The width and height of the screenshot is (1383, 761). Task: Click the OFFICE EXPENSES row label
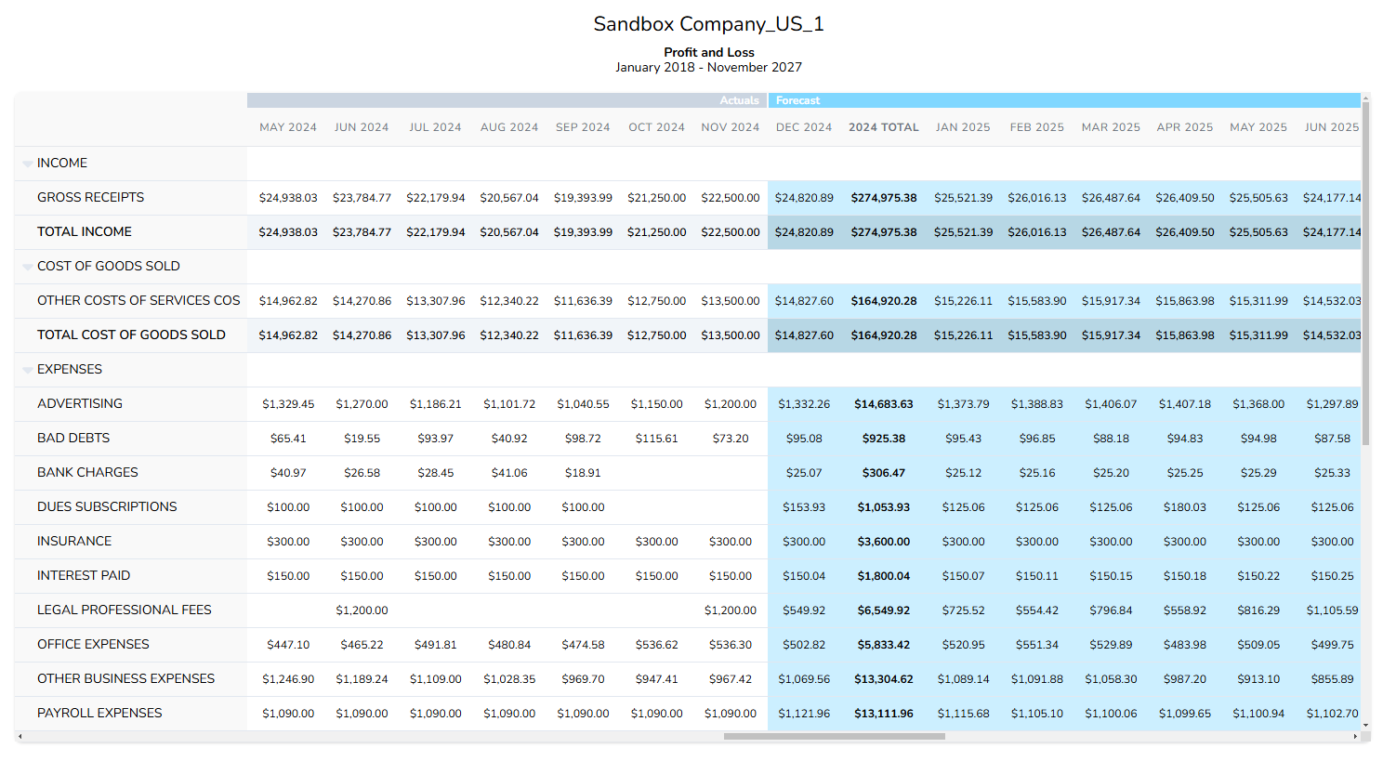click(93, 645)
